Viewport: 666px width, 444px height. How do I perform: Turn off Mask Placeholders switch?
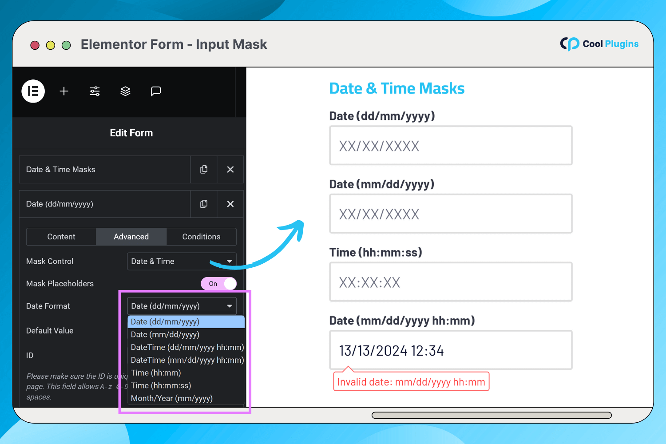[x=218, y=284]
